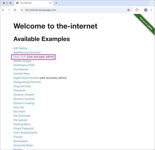155x150 pixels.
Task: Open the A/B Testing link
Action: point(20,48)
